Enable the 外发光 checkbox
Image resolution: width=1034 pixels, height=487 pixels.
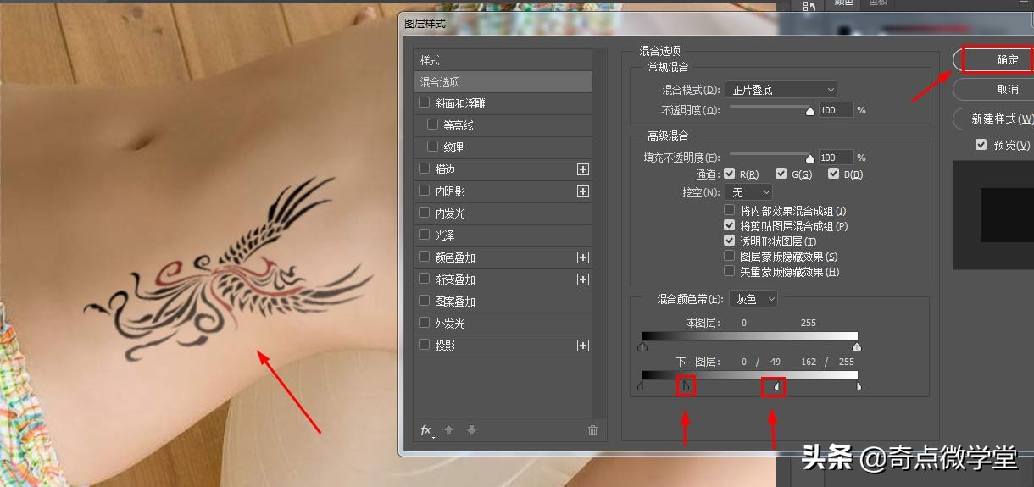pos(425,323)
